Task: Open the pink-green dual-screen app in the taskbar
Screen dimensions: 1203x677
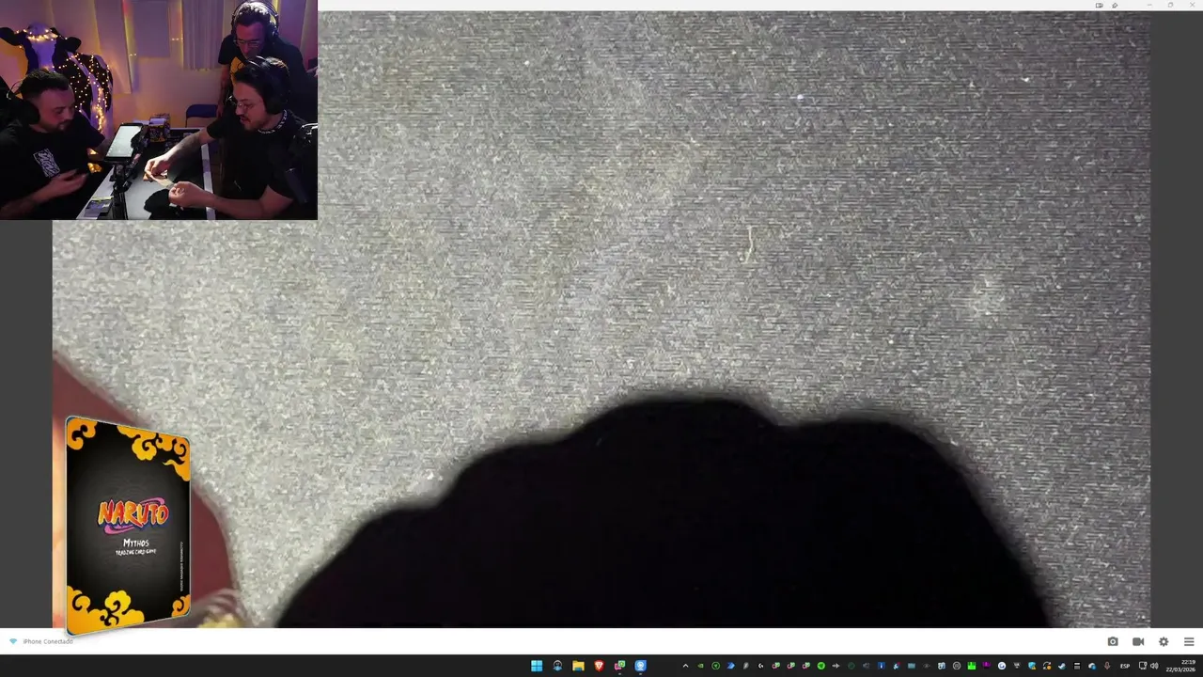Action: click(619, 666)
